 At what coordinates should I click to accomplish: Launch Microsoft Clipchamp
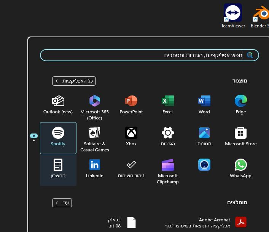tap(168, 171)
